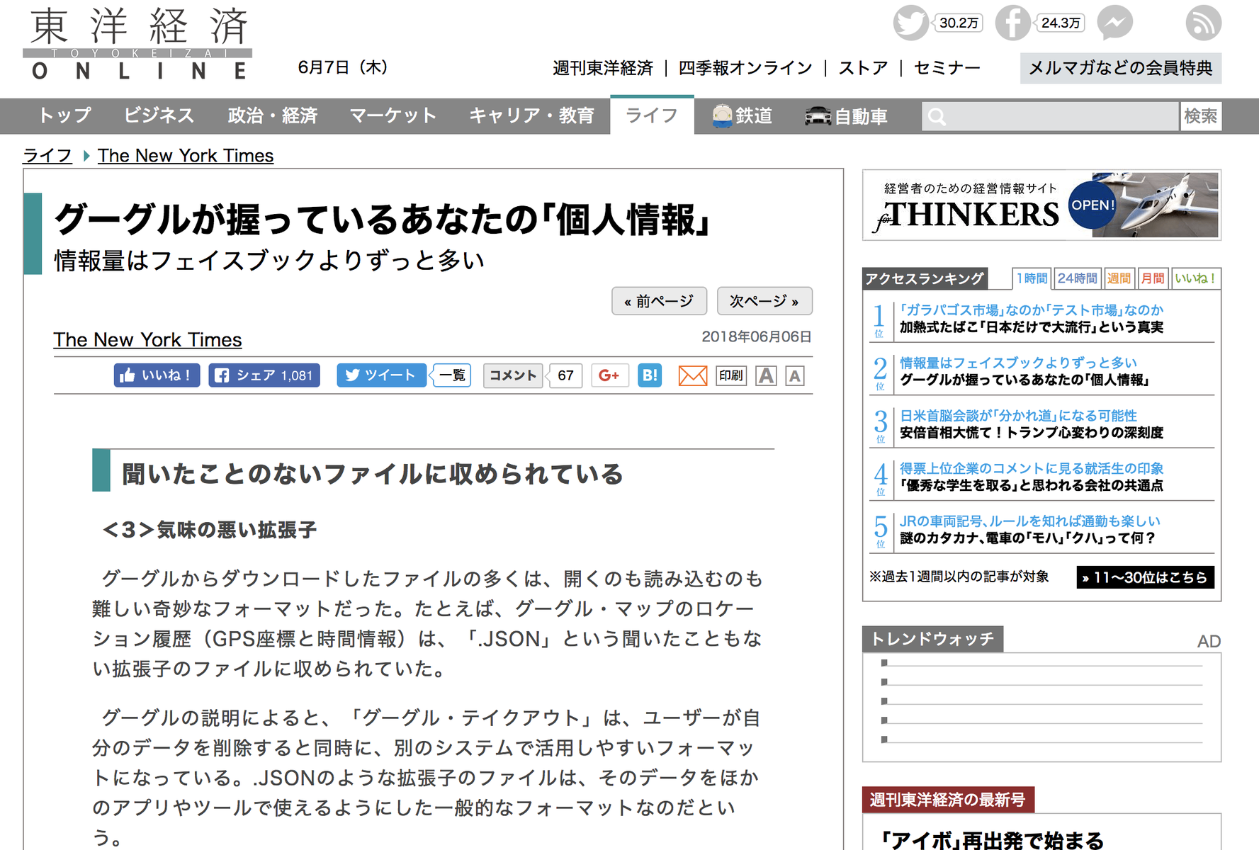Open the 鉄道 navigation item with train icon
1259x850 pixels.
[x=742, y=115]
